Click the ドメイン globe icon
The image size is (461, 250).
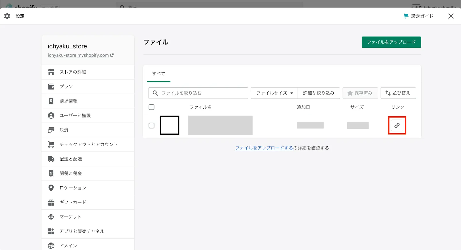pyautogui.click(x=51, y=246)
